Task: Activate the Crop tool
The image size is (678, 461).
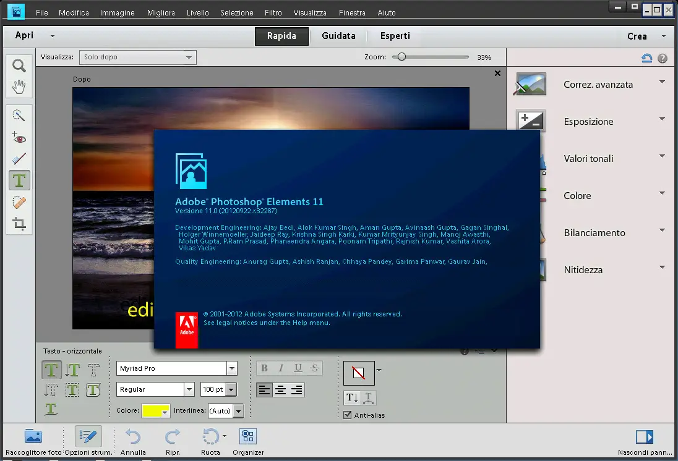Action: tap(19, 224)
